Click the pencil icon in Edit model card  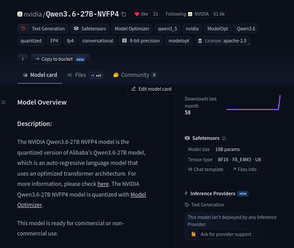click(134, 89)
